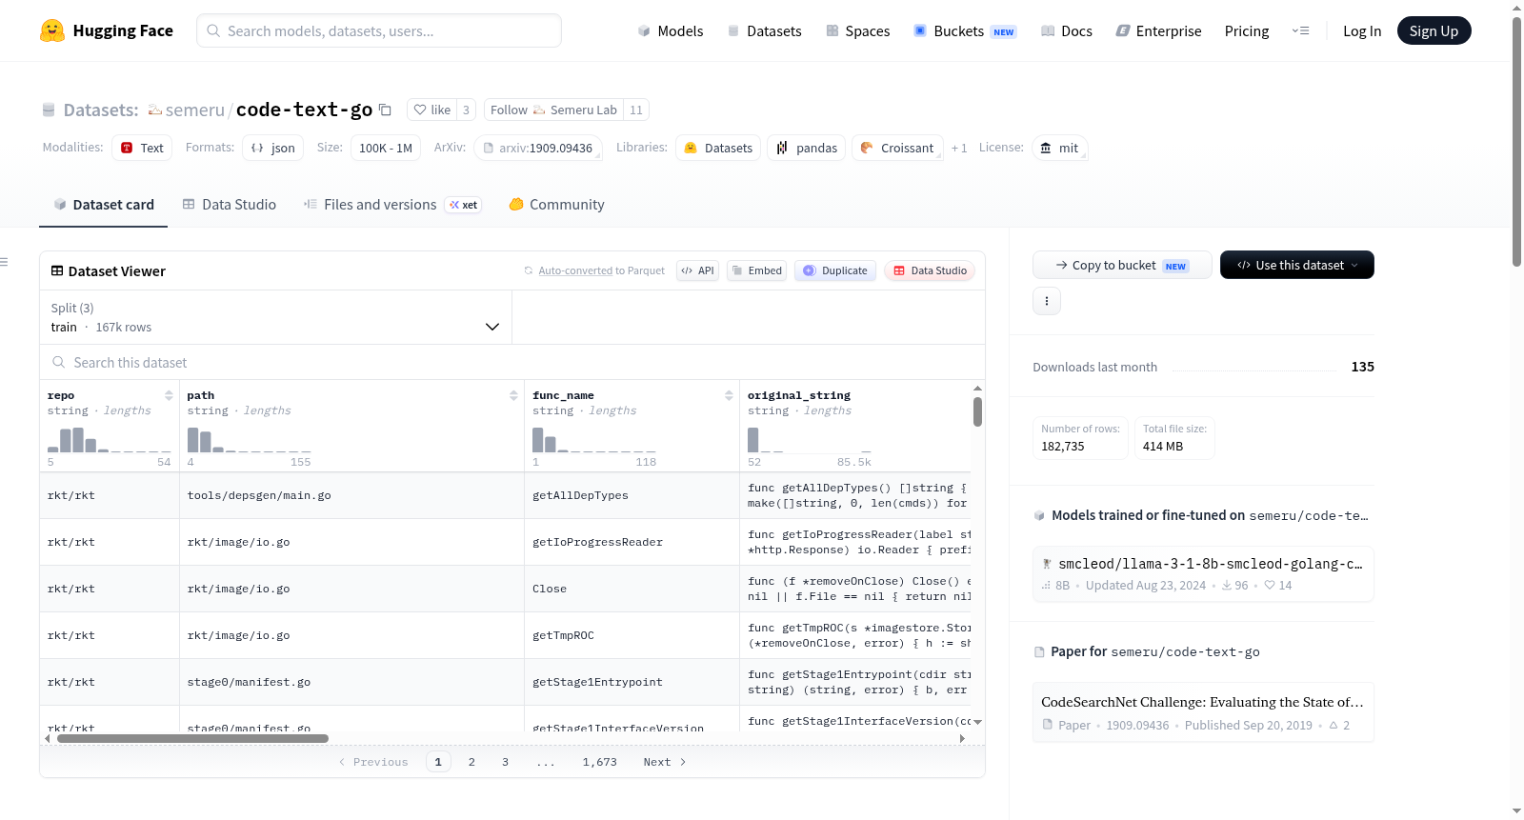Go to page 2 of the table

click(471, 762)
